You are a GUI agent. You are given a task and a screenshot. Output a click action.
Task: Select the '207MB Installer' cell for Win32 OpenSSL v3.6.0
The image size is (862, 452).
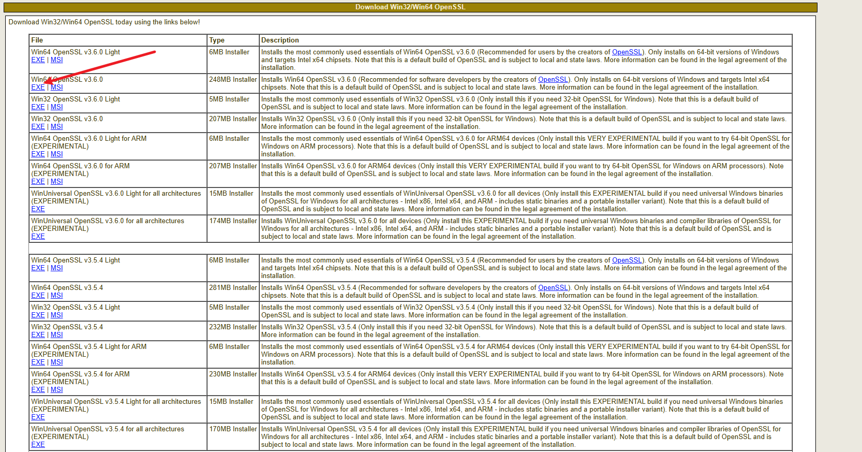[x=233, y=123]
